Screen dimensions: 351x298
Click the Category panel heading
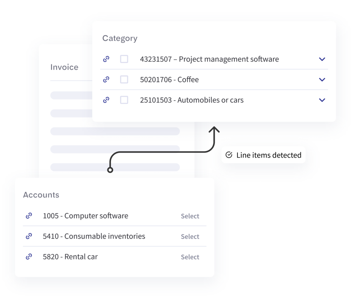[120, 38]
